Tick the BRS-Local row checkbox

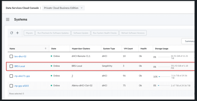(x=11, y=66)
